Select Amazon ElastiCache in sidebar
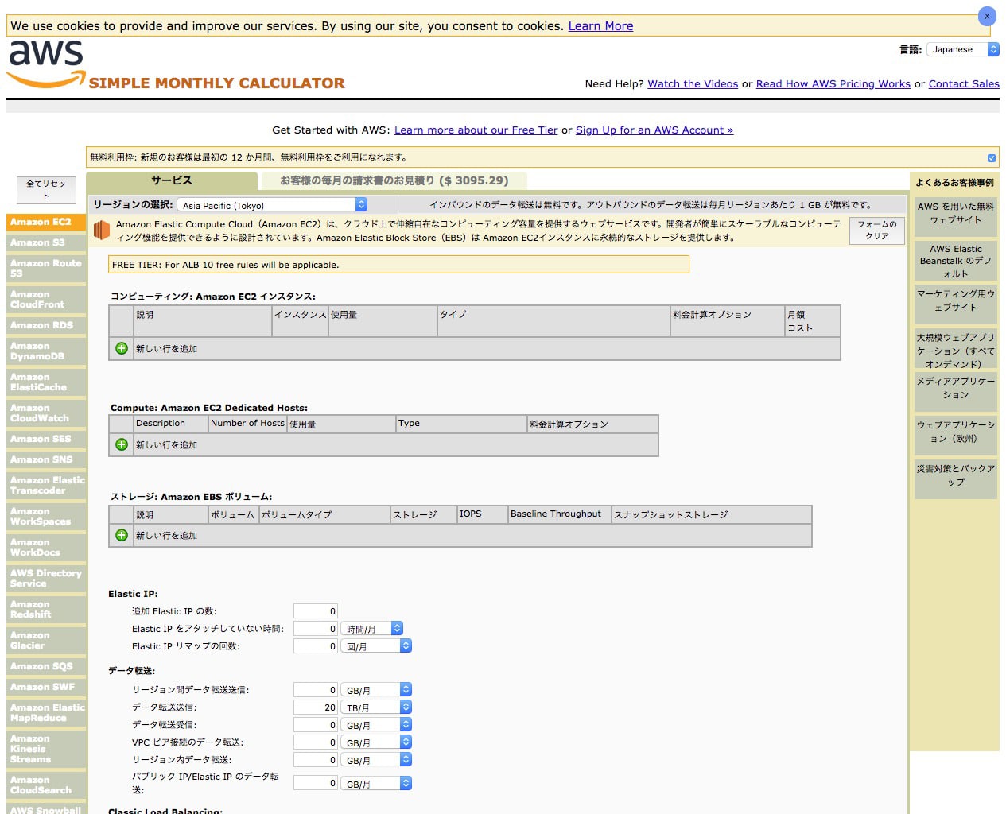Viewport: 1006px width, 814px height. 46,382
